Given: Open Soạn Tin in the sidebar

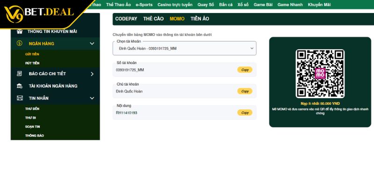Looking at the screenshot, I should point(32,127).
